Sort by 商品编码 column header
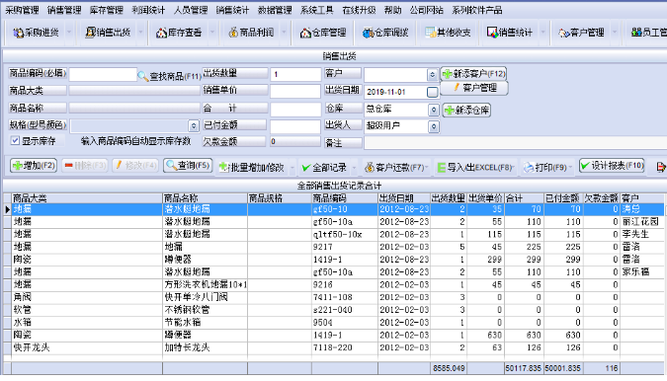The height and width of the screenshot is (381, 667). tap(345, 198)
